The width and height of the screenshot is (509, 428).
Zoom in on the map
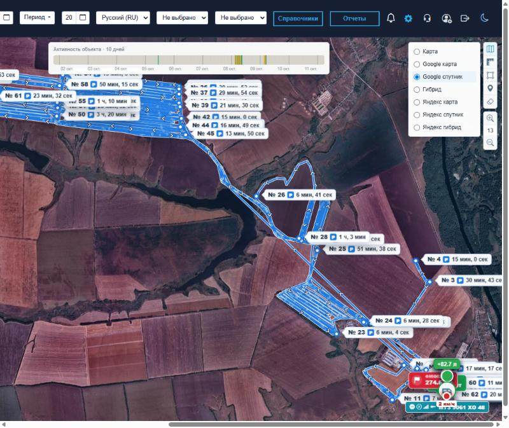pyautogui.click(x=490, y=118)
